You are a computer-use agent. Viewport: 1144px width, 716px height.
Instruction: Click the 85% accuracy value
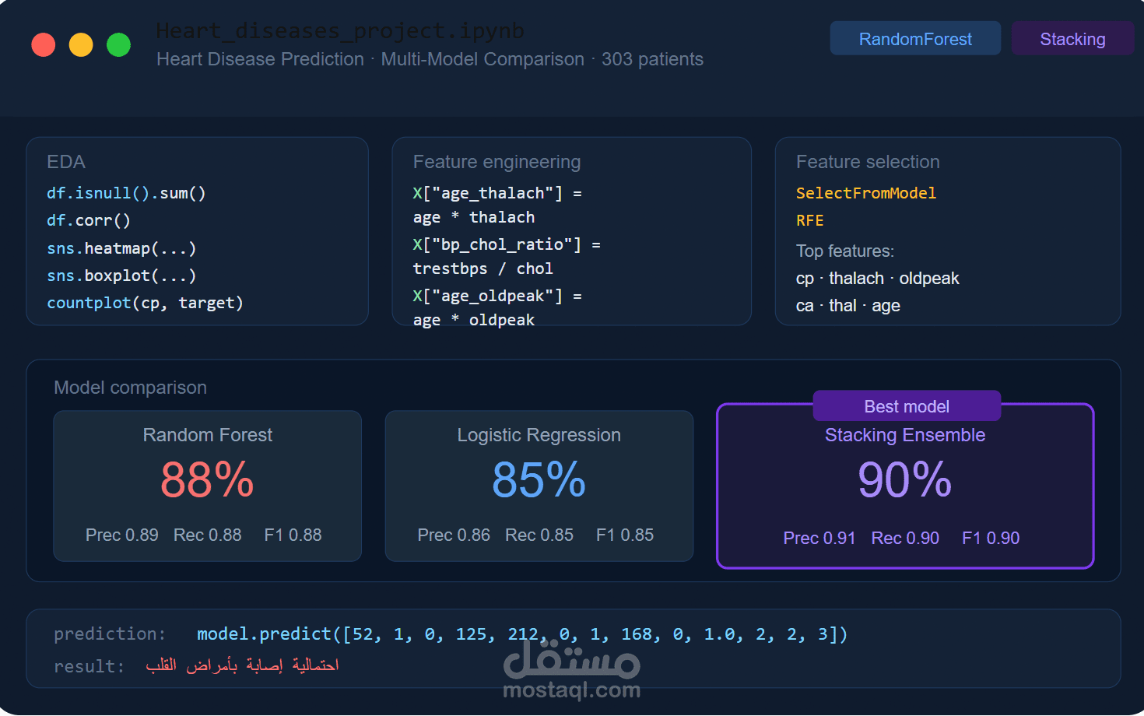click(x=539, y=479)
